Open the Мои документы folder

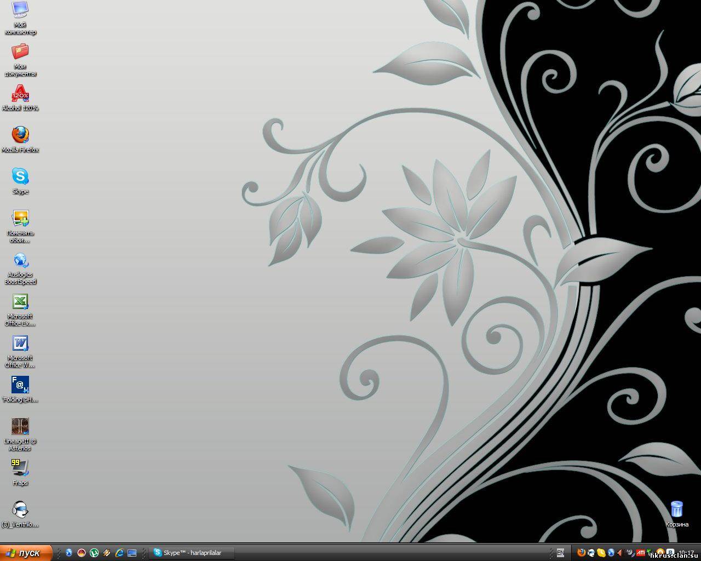(20, 52)
